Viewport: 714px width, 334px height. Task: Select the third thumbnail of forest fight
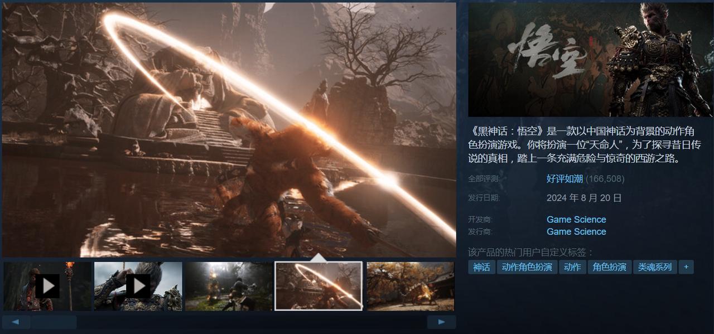(229, 286)
